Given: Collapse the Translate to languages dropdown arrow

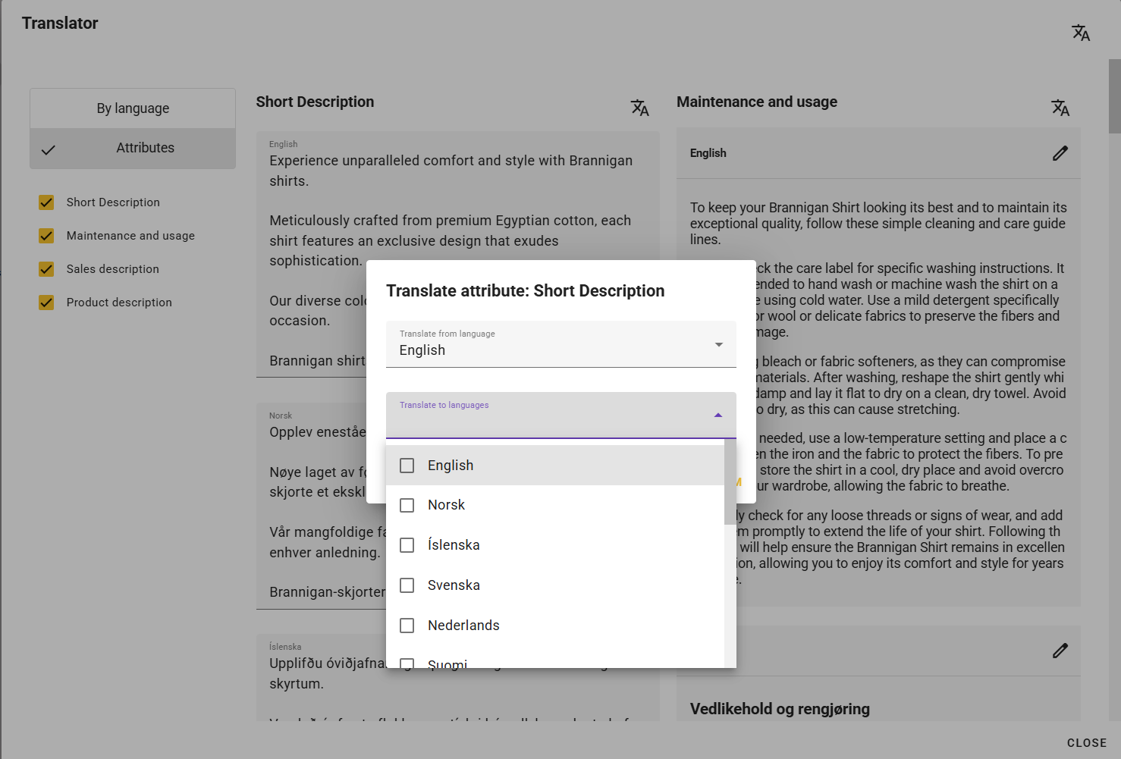Looking at the screenshot, I should [718, 416].
